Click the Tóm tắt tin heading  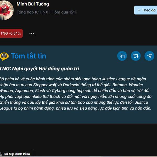pos(29,56)
